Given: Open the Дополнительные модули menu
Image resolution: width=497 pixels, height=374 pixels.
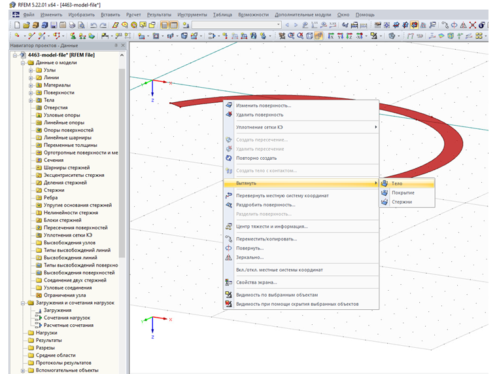Looking at the screenshot, I should tap(303, 14).
